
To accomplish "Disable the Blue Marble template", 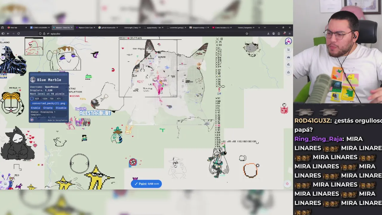I will point(61,108).
